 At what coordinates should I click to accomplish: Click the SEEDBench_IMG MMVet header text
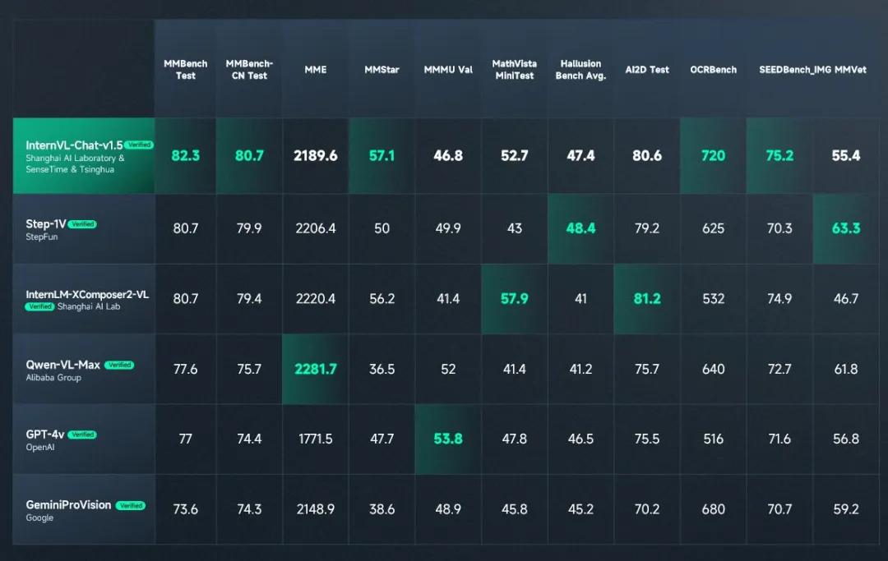[x=812, y=70]
